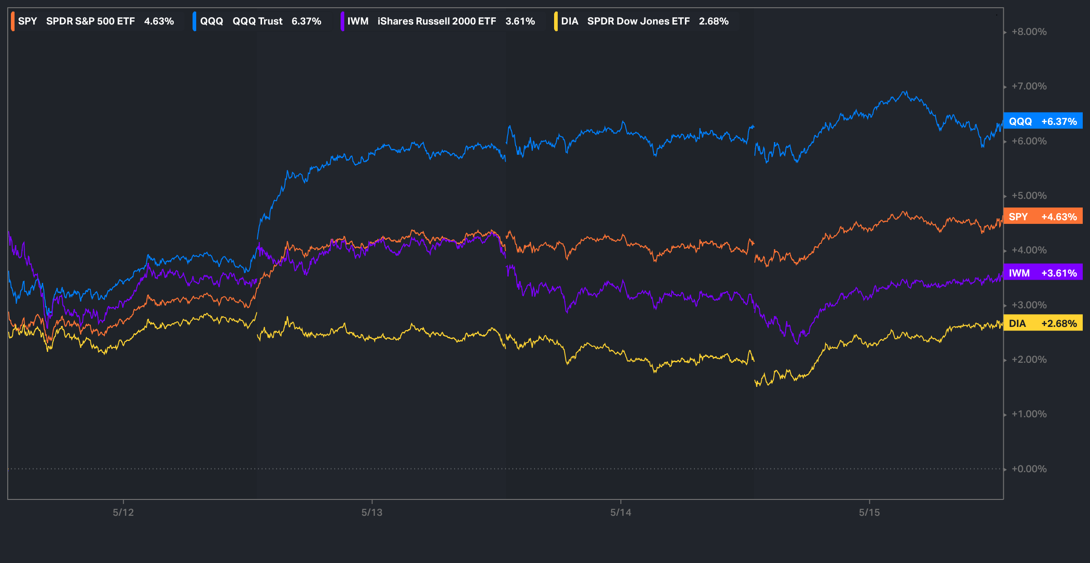Click the yellow DIA color bar in legend
The width and height of the screenshot is (1090, 563).
click(x=555, y=21)
